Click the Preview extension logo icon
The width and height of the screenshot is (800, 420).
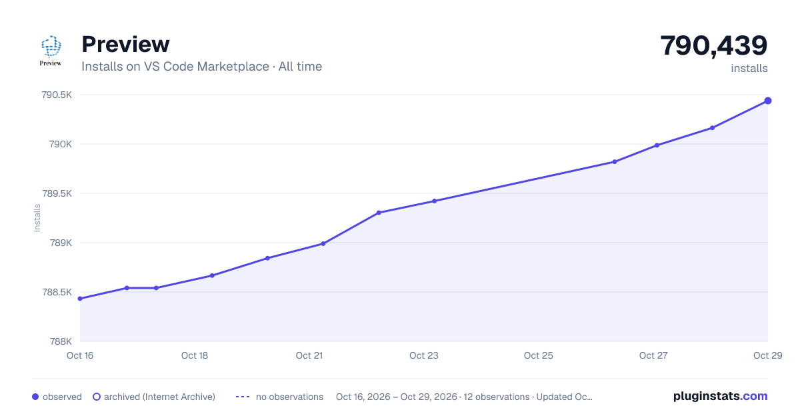click(51, 51)
